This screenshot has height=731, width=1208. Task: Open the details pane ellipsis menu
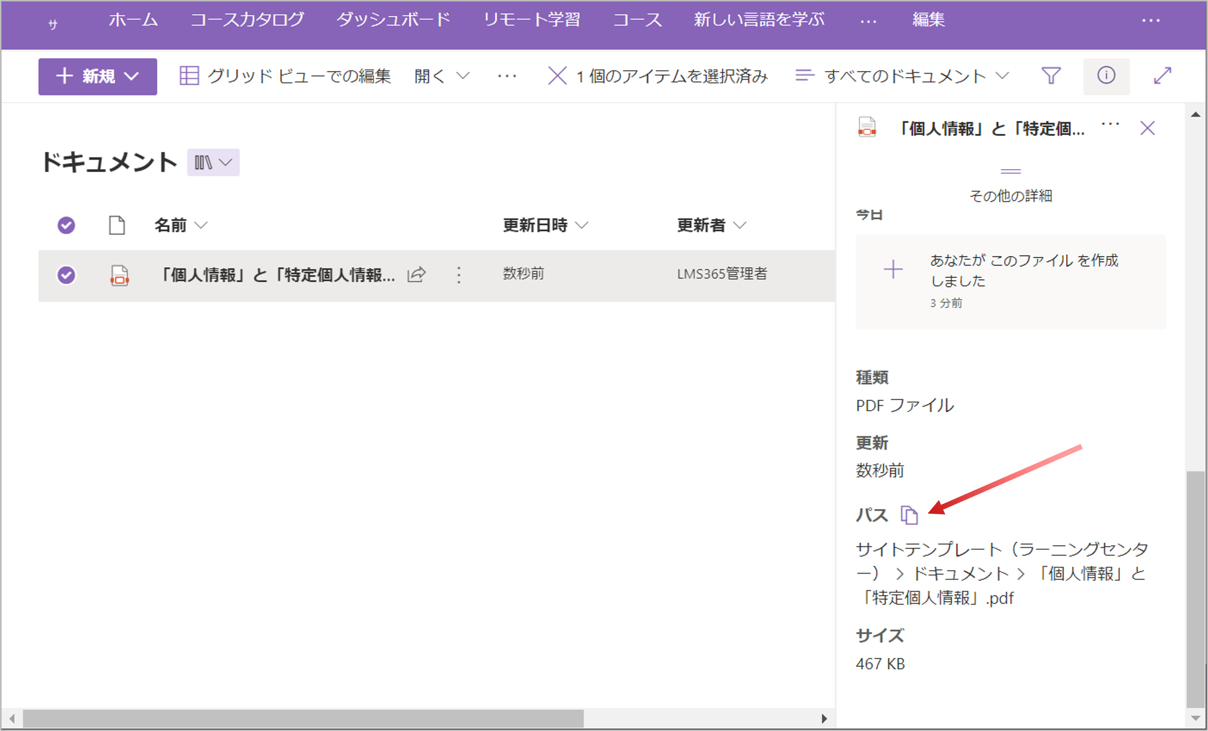[x=1110, y=125]
